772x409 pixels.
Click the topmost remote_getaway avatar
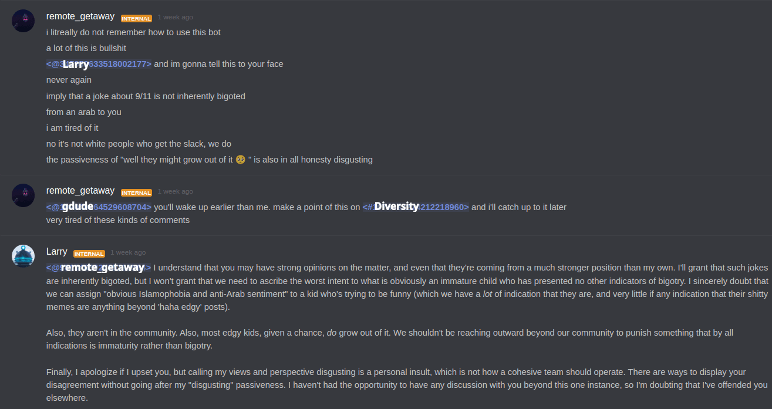click(23, 21)
